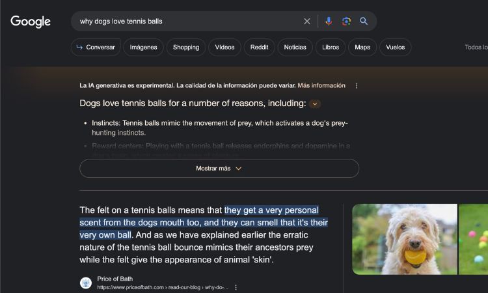Viewport: 488px width, 293px height.
Task: Open the Conversar chat mode chip
Action: 96,48
